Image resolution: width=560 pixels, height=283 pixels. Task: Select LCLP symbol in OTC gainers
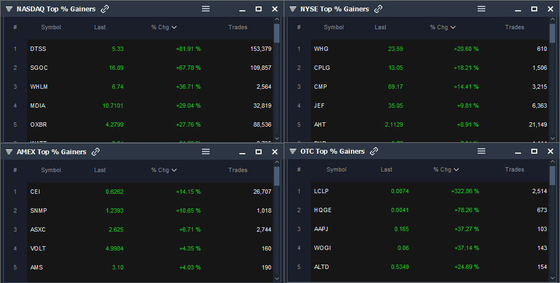[321, 191]
